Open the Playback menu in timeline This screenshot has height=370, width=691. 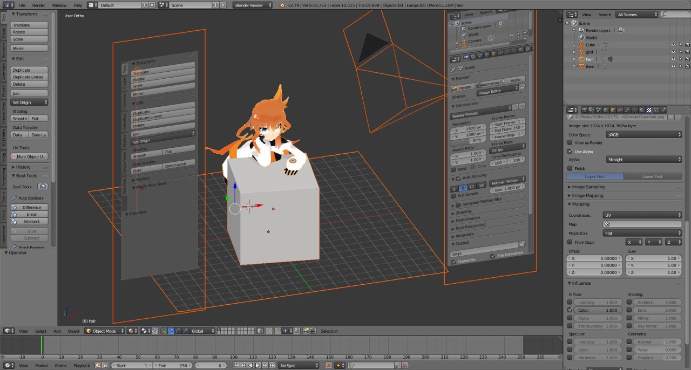tap(82, 365)
